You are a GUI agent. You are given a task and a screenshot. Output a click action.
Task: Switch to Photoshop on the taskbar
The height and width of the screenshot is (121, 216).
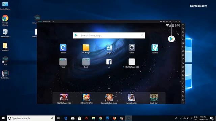click(x=108, y=118)
